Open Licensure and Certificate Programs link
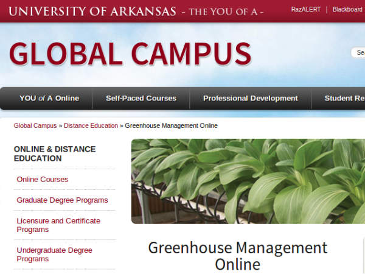The height and width of the screenshot is (274, 365). coord(58,225)
